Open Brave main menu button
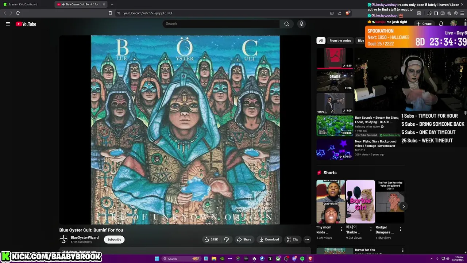This screenshot has width=467, height=263. pyautogui.click(x=462, y=13)
